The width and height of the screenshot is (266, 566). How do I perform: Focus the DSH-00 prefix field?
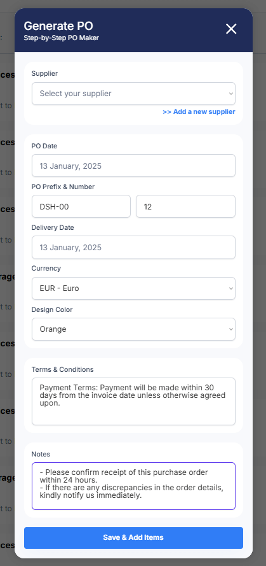pyautogui.click(x=81, y=206)
